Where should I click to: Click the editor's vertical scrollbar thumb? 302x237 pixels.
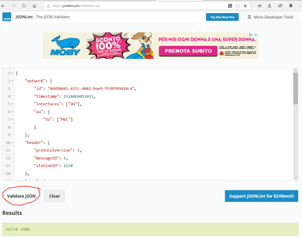295,88
